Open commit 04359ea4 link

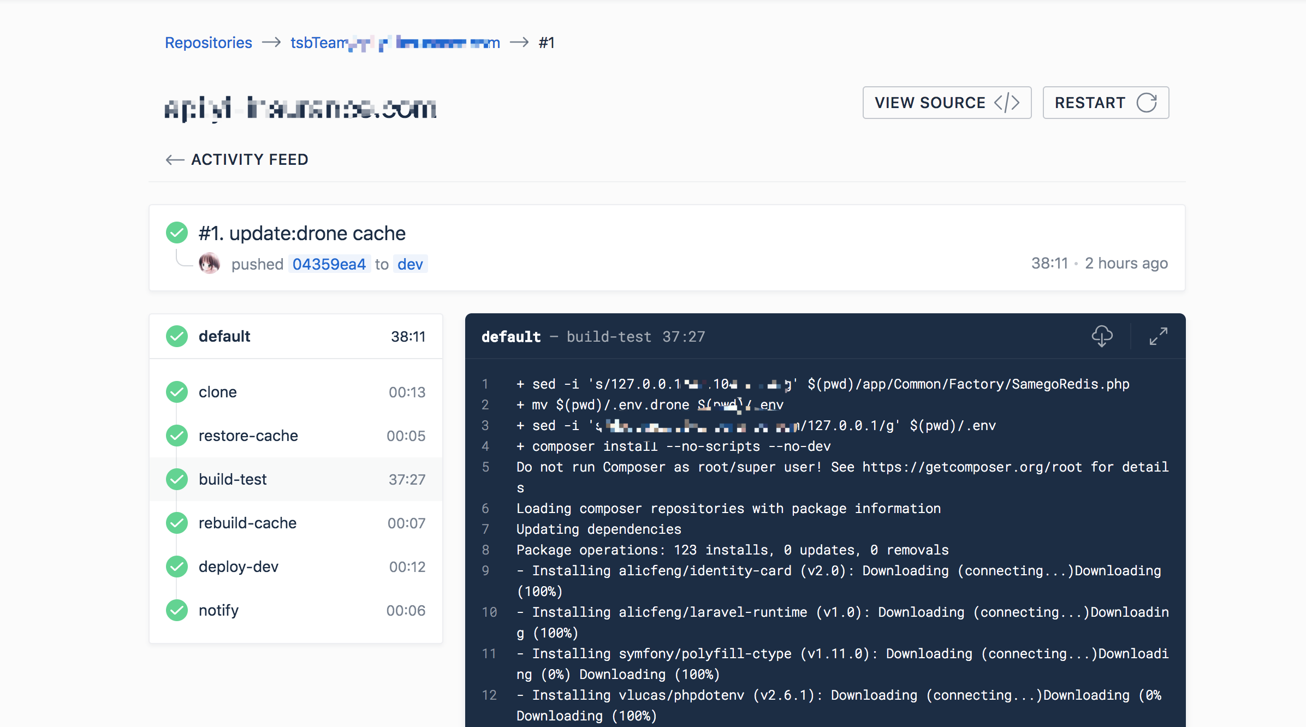pyautogui.click(x=329, y=264)
